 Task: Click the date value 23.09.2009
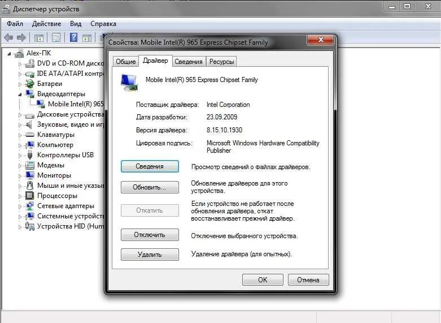click(x=222, y=117)
